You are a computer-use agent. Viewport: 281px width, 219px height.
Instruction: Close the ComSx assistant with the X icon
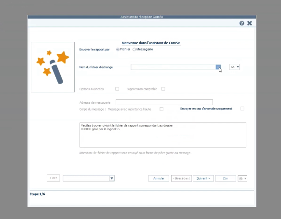point(250,23)
